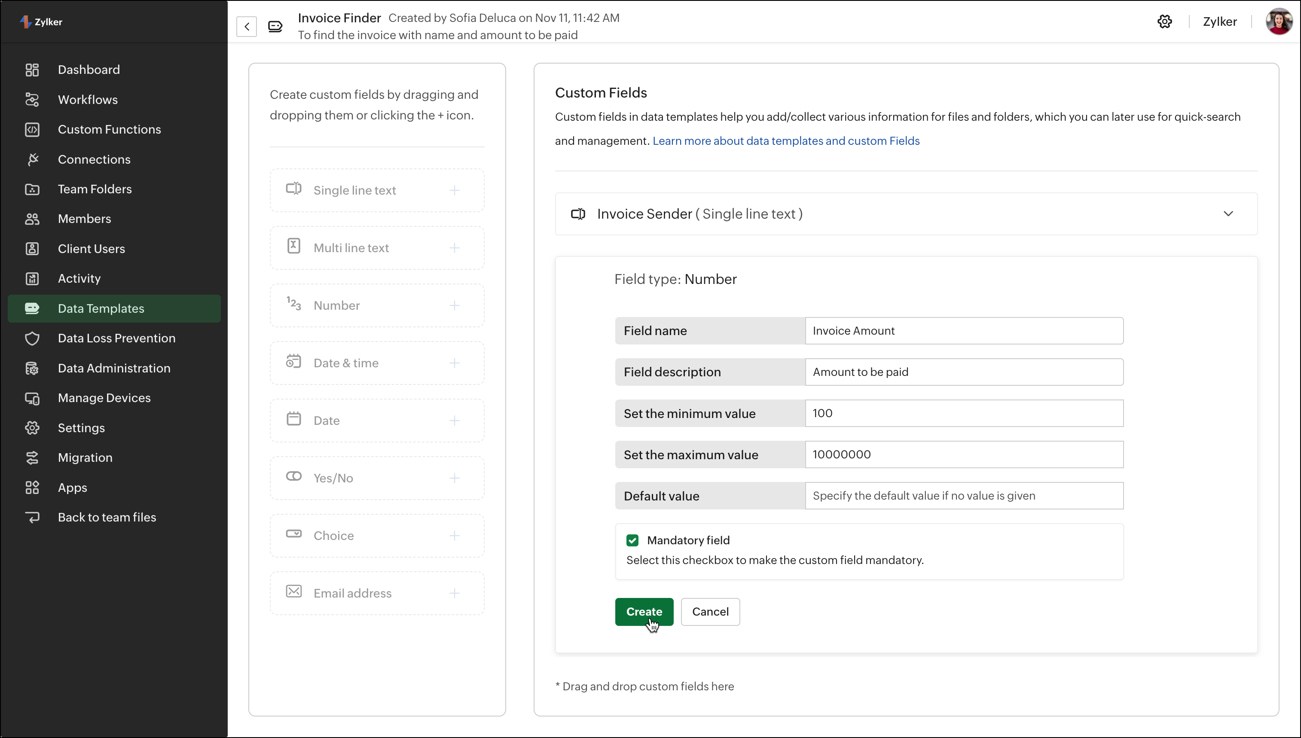Screen dimensions: 1301x738
Task: Click the plus icon for Number field
Action: (x=455, y=305)
